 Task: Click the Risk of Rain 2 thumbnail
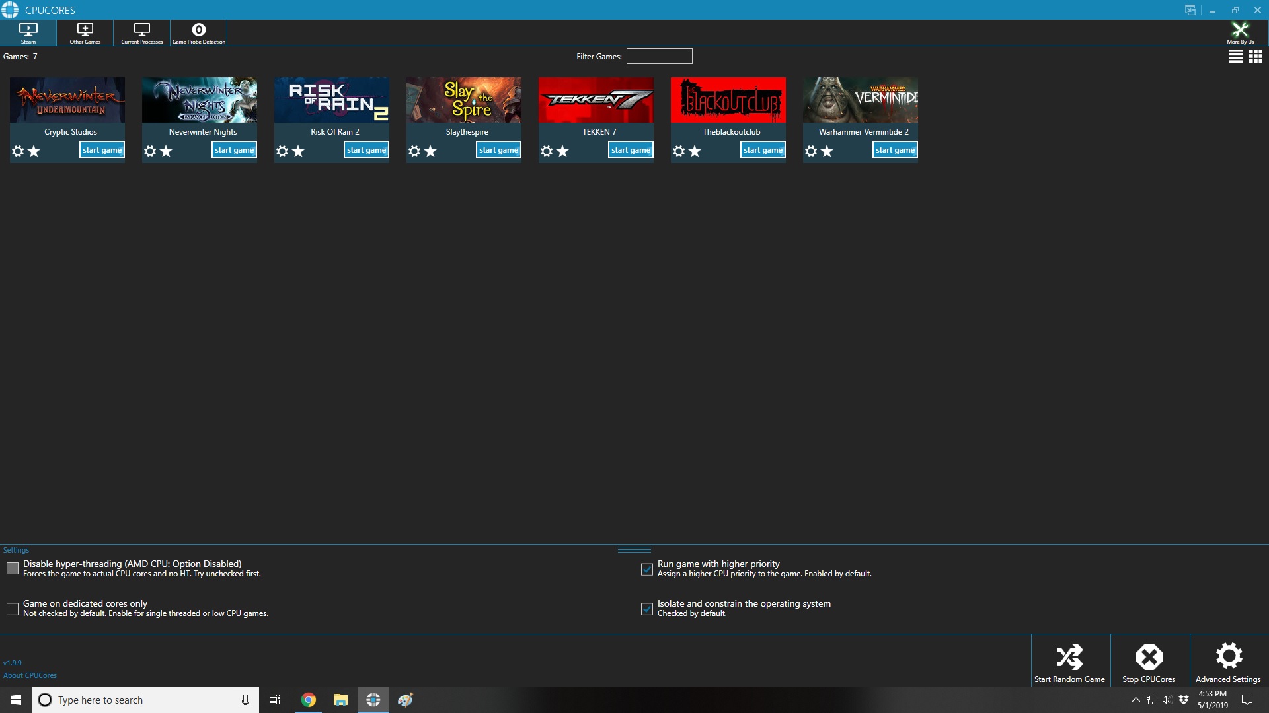[332, 100]
